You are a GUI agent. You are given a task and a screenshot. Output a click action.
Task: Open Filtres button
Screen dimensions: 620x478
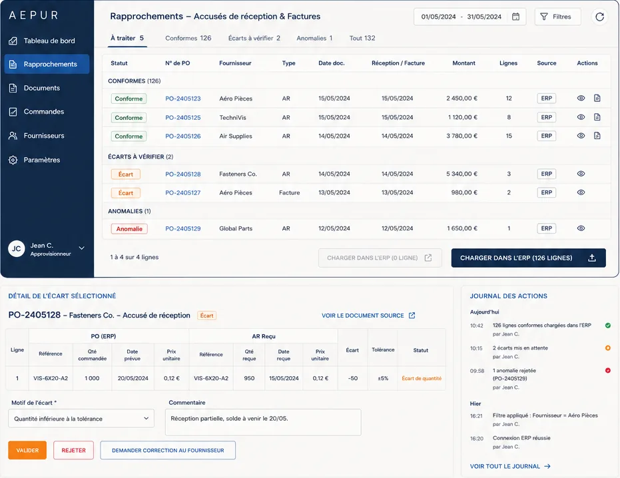pos(557,17)
